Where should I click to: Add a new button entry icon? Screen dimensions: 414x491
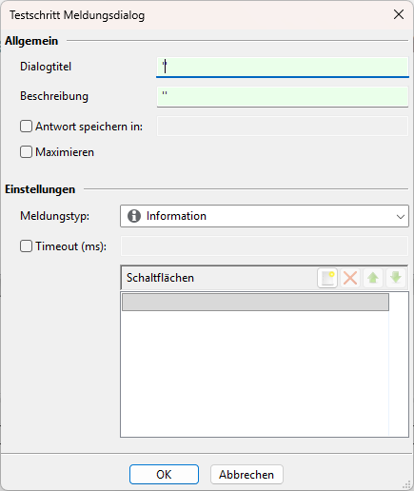[327, 278]
